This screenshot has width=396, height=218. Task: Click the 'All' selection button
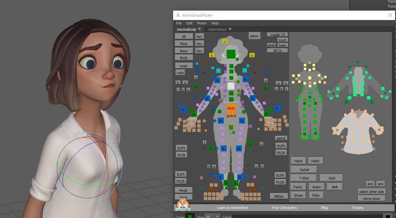click(184, 36)
